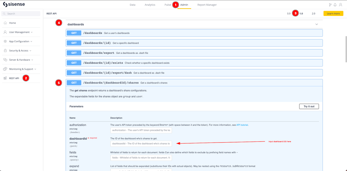Collapse the dashboards section chevron
The width and height of the screenshot is (347, 171).
tap(316, 25)
